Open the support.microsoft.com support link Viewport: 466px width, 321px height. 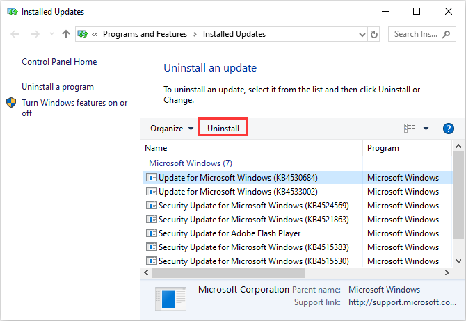(403, 302)
